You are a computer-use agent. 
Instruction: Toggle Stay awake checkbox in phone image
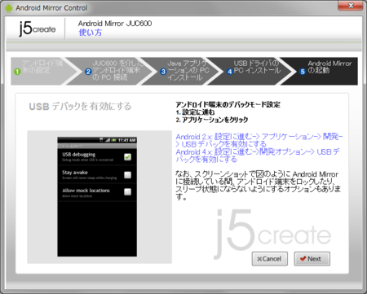pos(127,175)
